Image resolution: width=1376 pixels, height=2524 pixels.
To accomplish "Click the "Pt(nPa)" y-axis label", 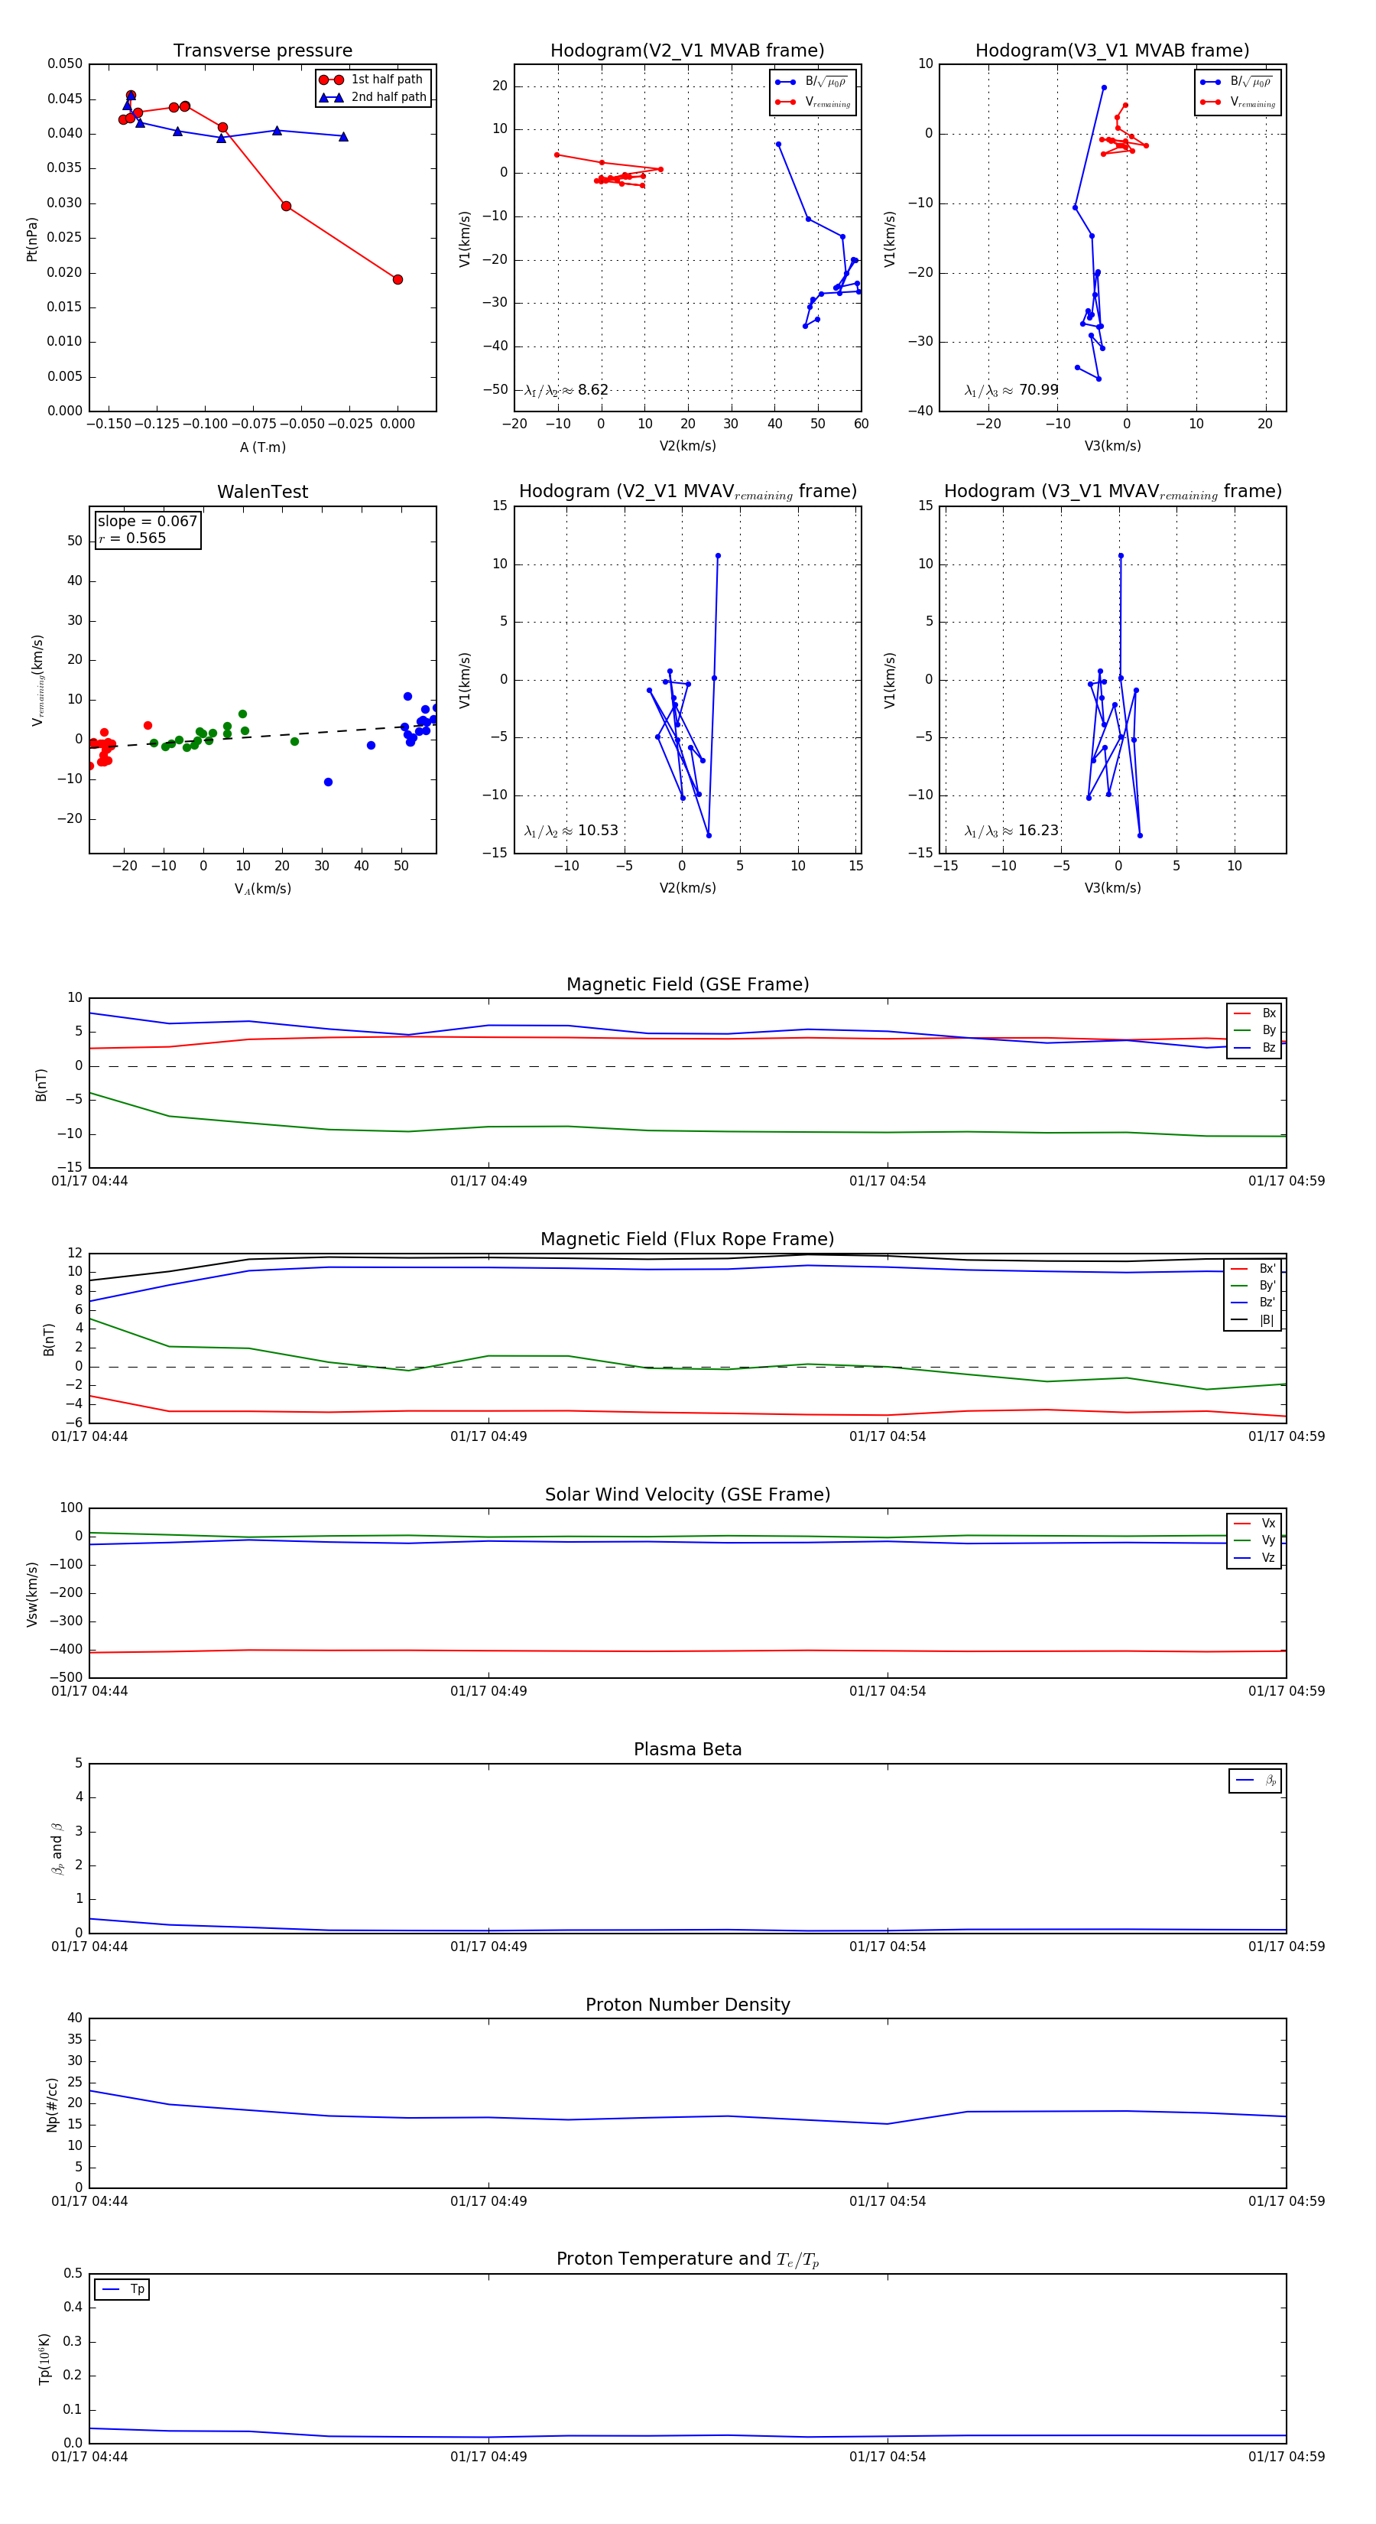I will pyautogui.click(x=31, y=238).
